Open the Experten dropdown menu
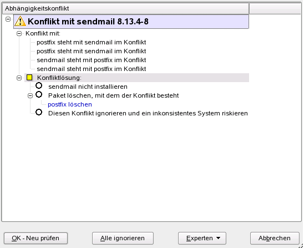 pyautogui.click(x=202, y=238)
